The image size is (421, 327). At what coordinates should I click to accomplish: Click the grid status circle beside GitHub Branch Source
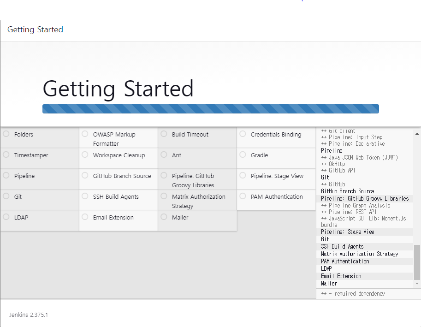click(x=85, y=176)
